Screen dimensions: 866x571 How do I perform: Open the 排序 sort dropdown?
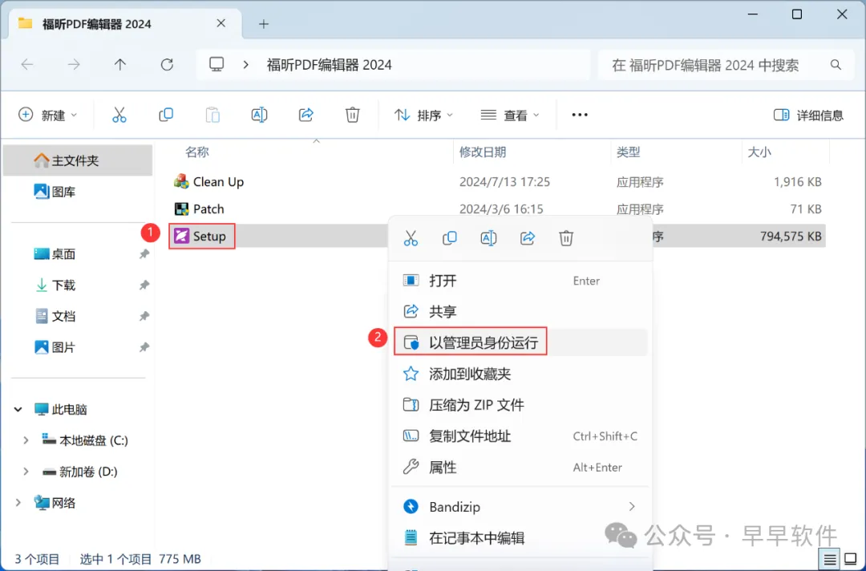click(423, 115)
